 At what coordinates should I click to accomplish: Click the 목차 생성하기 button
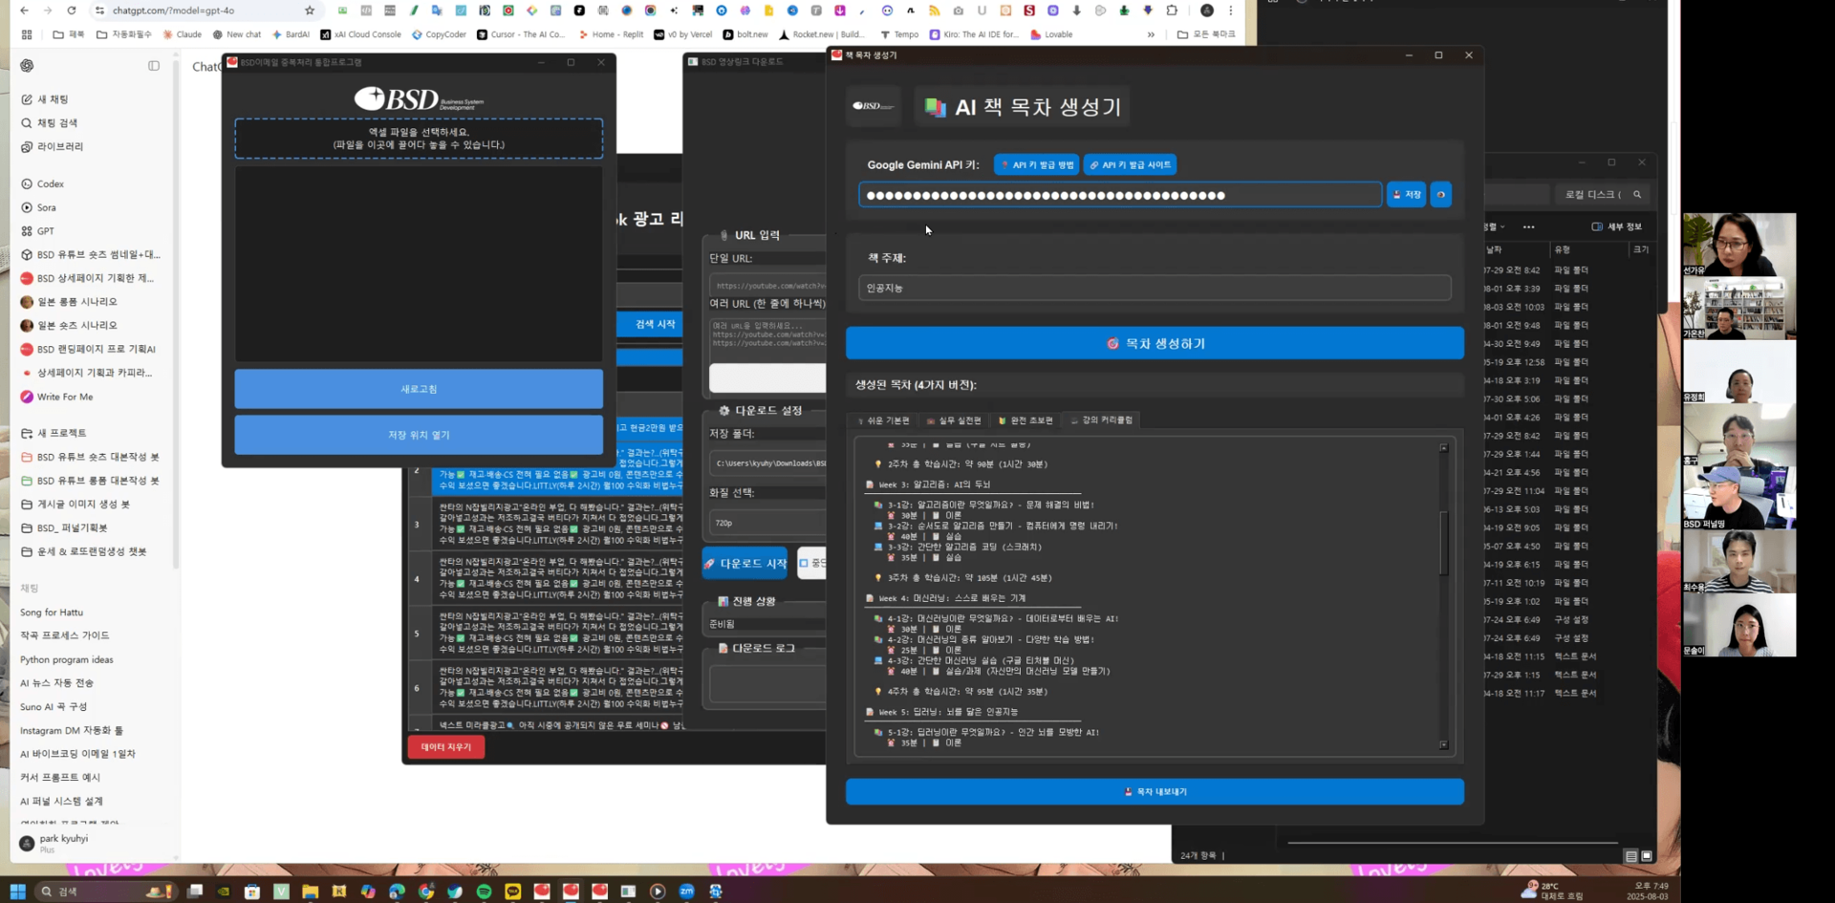(x=1155, y=343)
